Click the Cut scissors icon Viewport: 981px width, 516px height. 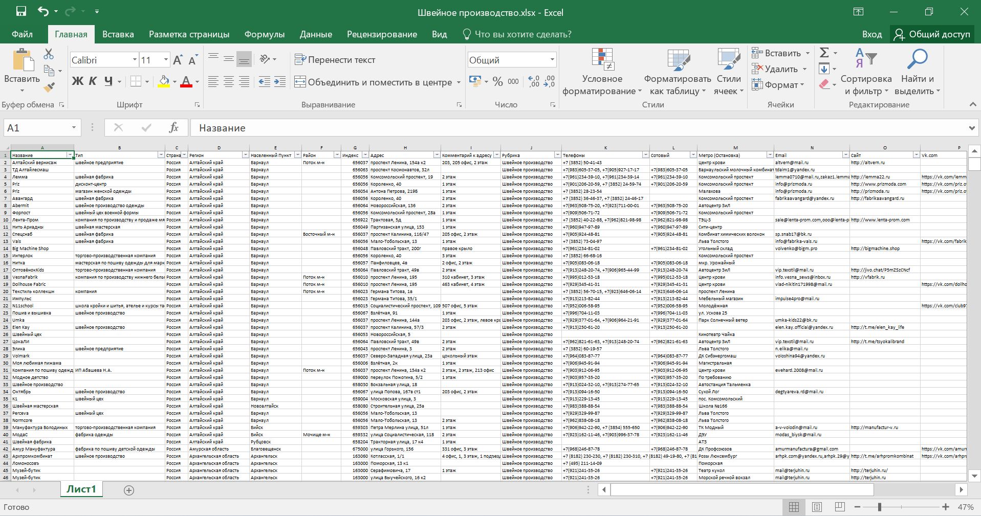pos(49,54)
